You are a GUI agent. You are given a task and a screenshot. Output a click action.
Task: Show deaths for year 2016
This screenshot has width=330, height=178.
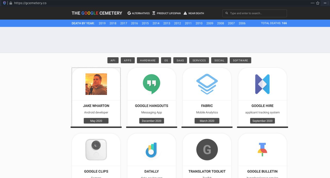[134, 23]
